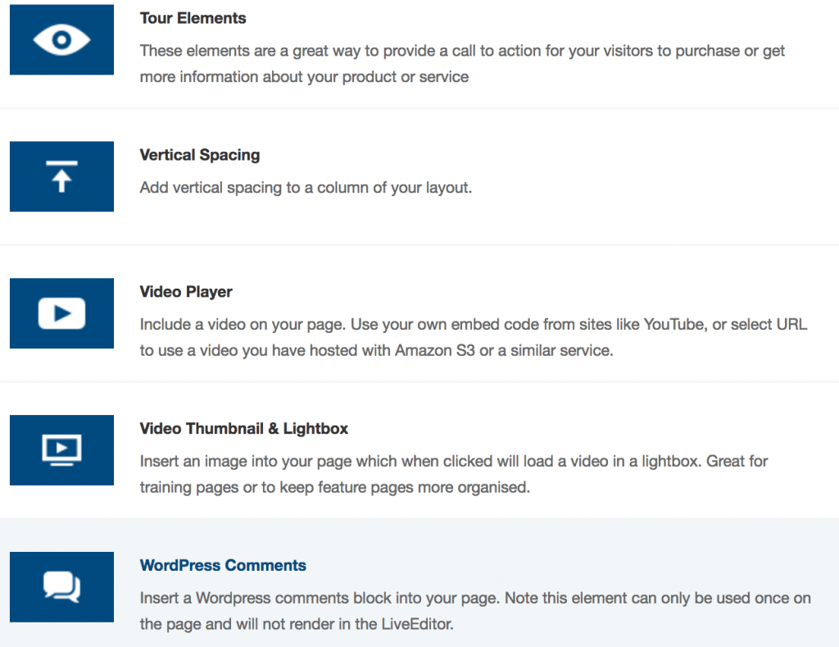Click the line beginning "Insert an image into your page"
The width and height of the screenshot is (839, 647).
[x=453, y=462]
